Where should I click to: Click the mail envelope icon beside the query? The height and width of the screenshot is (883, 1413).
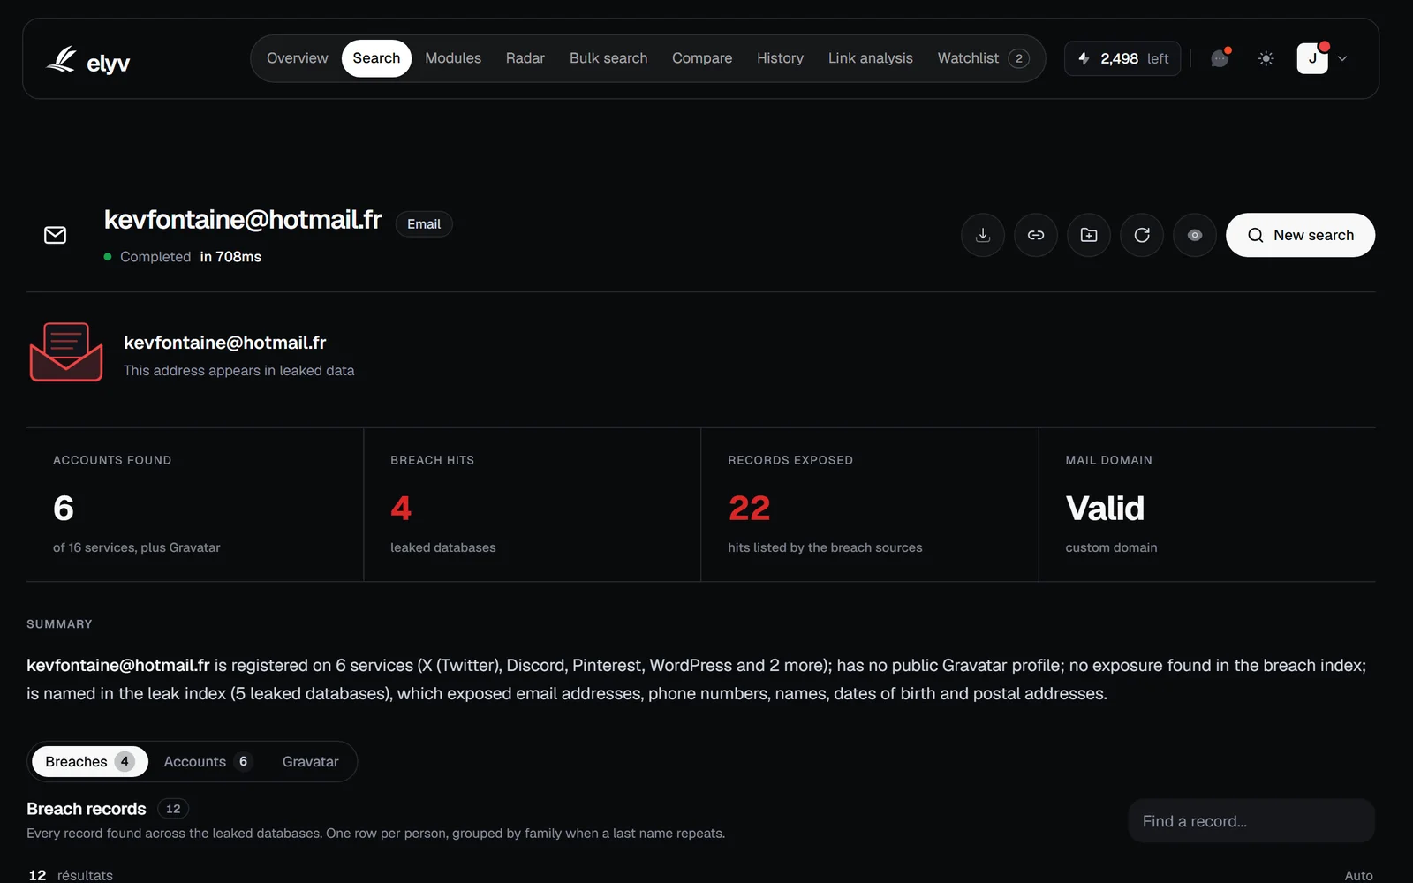(x=56, y=235)
